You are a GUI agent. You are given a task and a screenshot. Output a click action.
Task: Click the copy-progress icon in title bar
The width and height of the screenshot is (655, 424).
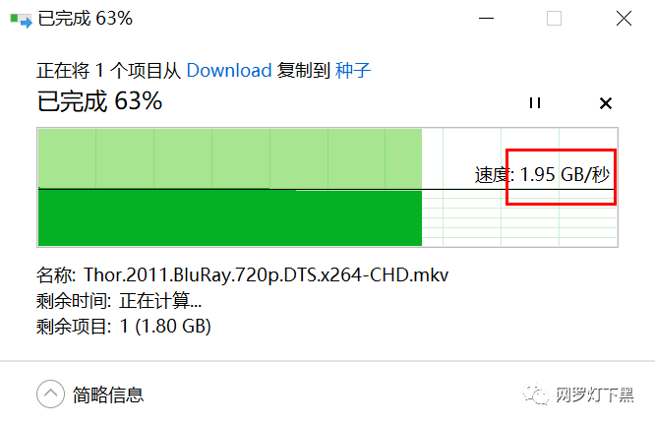pyautogui.click(x=21, y=20)
